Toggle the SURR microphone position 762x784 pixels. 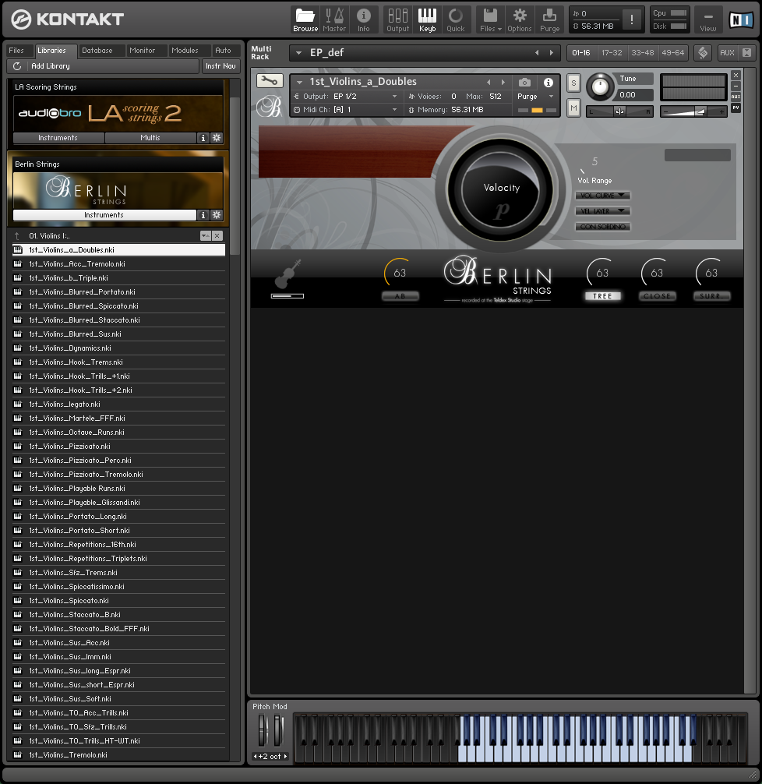tap(711, 296)
